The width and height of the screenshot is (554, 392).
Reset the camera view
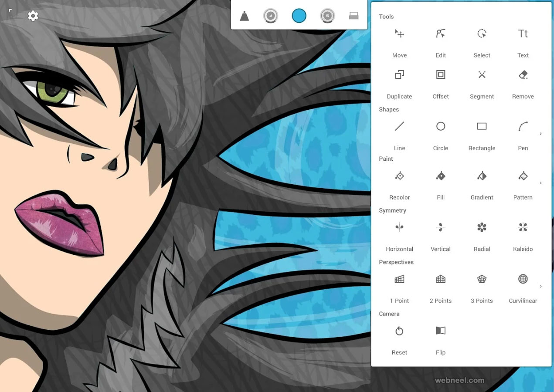[x=399, y=331]
